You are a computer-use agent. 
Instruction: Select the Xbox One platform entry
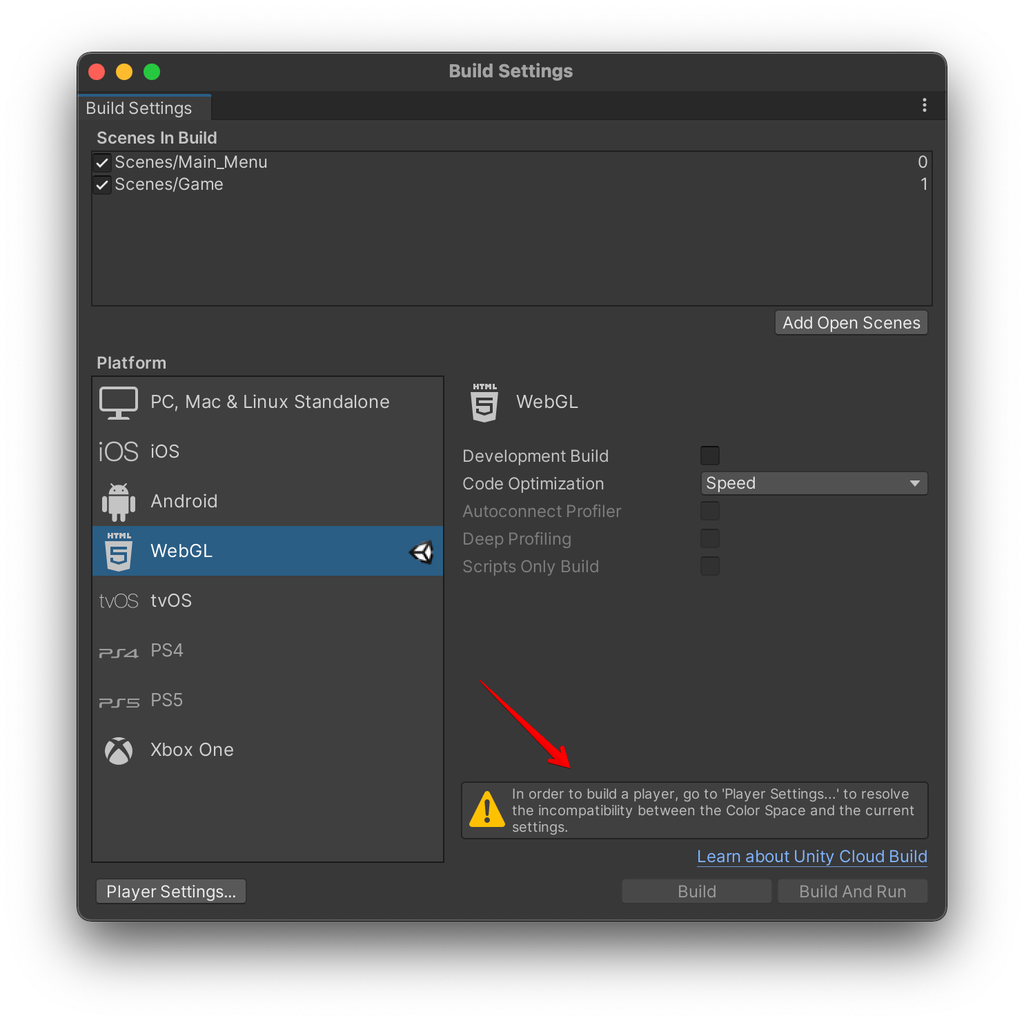268,750
